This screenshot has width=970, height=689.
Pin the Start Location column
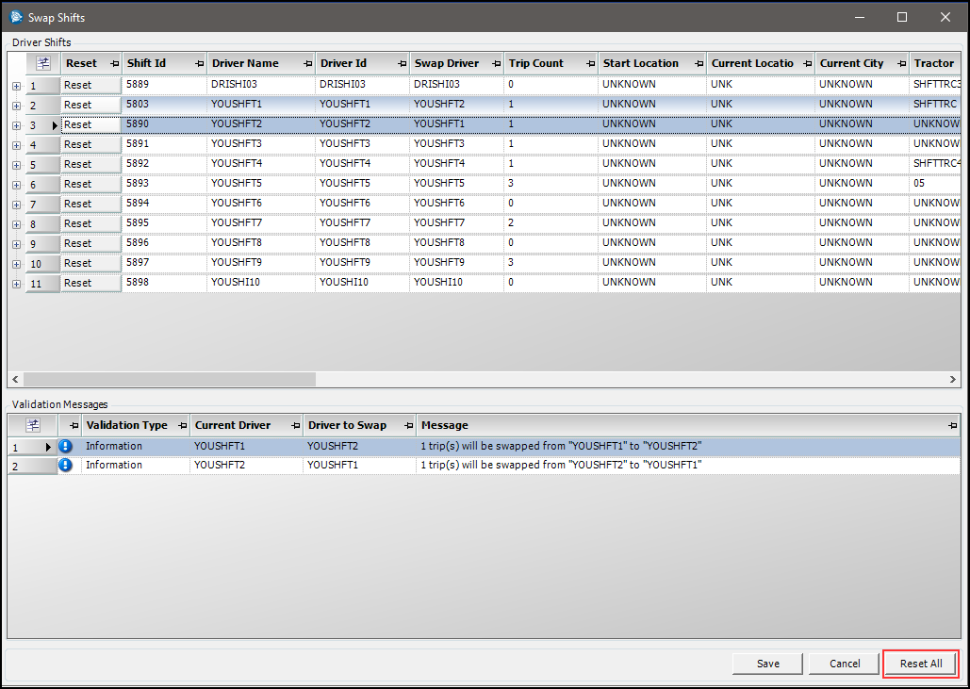click(699, 64)
